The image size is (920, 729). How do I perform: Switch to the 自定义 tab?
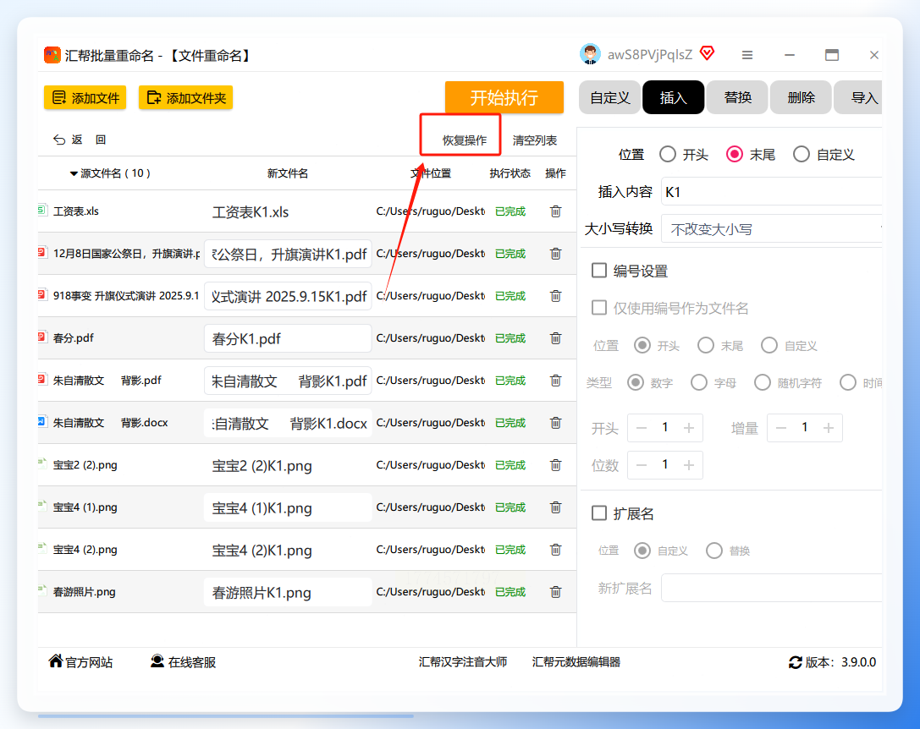click(610, 97)
